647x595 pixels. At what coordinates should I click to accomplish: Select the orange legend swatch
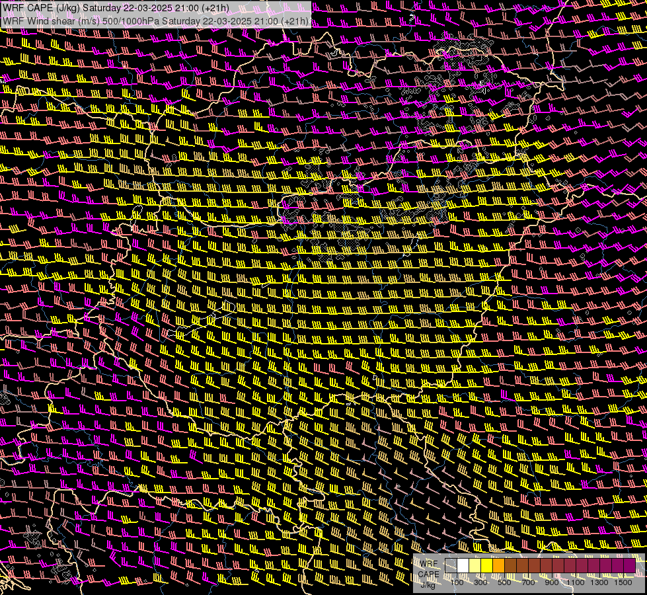[x=498, y=566]
